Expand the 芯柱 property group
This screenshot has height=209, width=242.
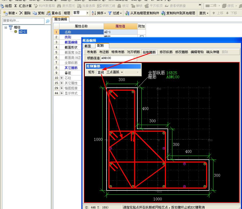pos(62,78)
